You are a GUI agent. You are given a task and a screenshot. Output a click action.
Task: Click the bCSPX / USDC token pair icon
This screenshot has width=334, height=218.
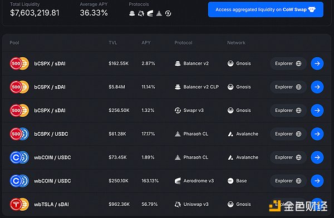(19, 134)
